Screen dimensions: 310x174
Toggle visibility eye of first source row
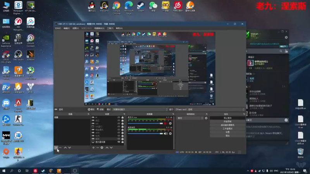pos(119,118)
